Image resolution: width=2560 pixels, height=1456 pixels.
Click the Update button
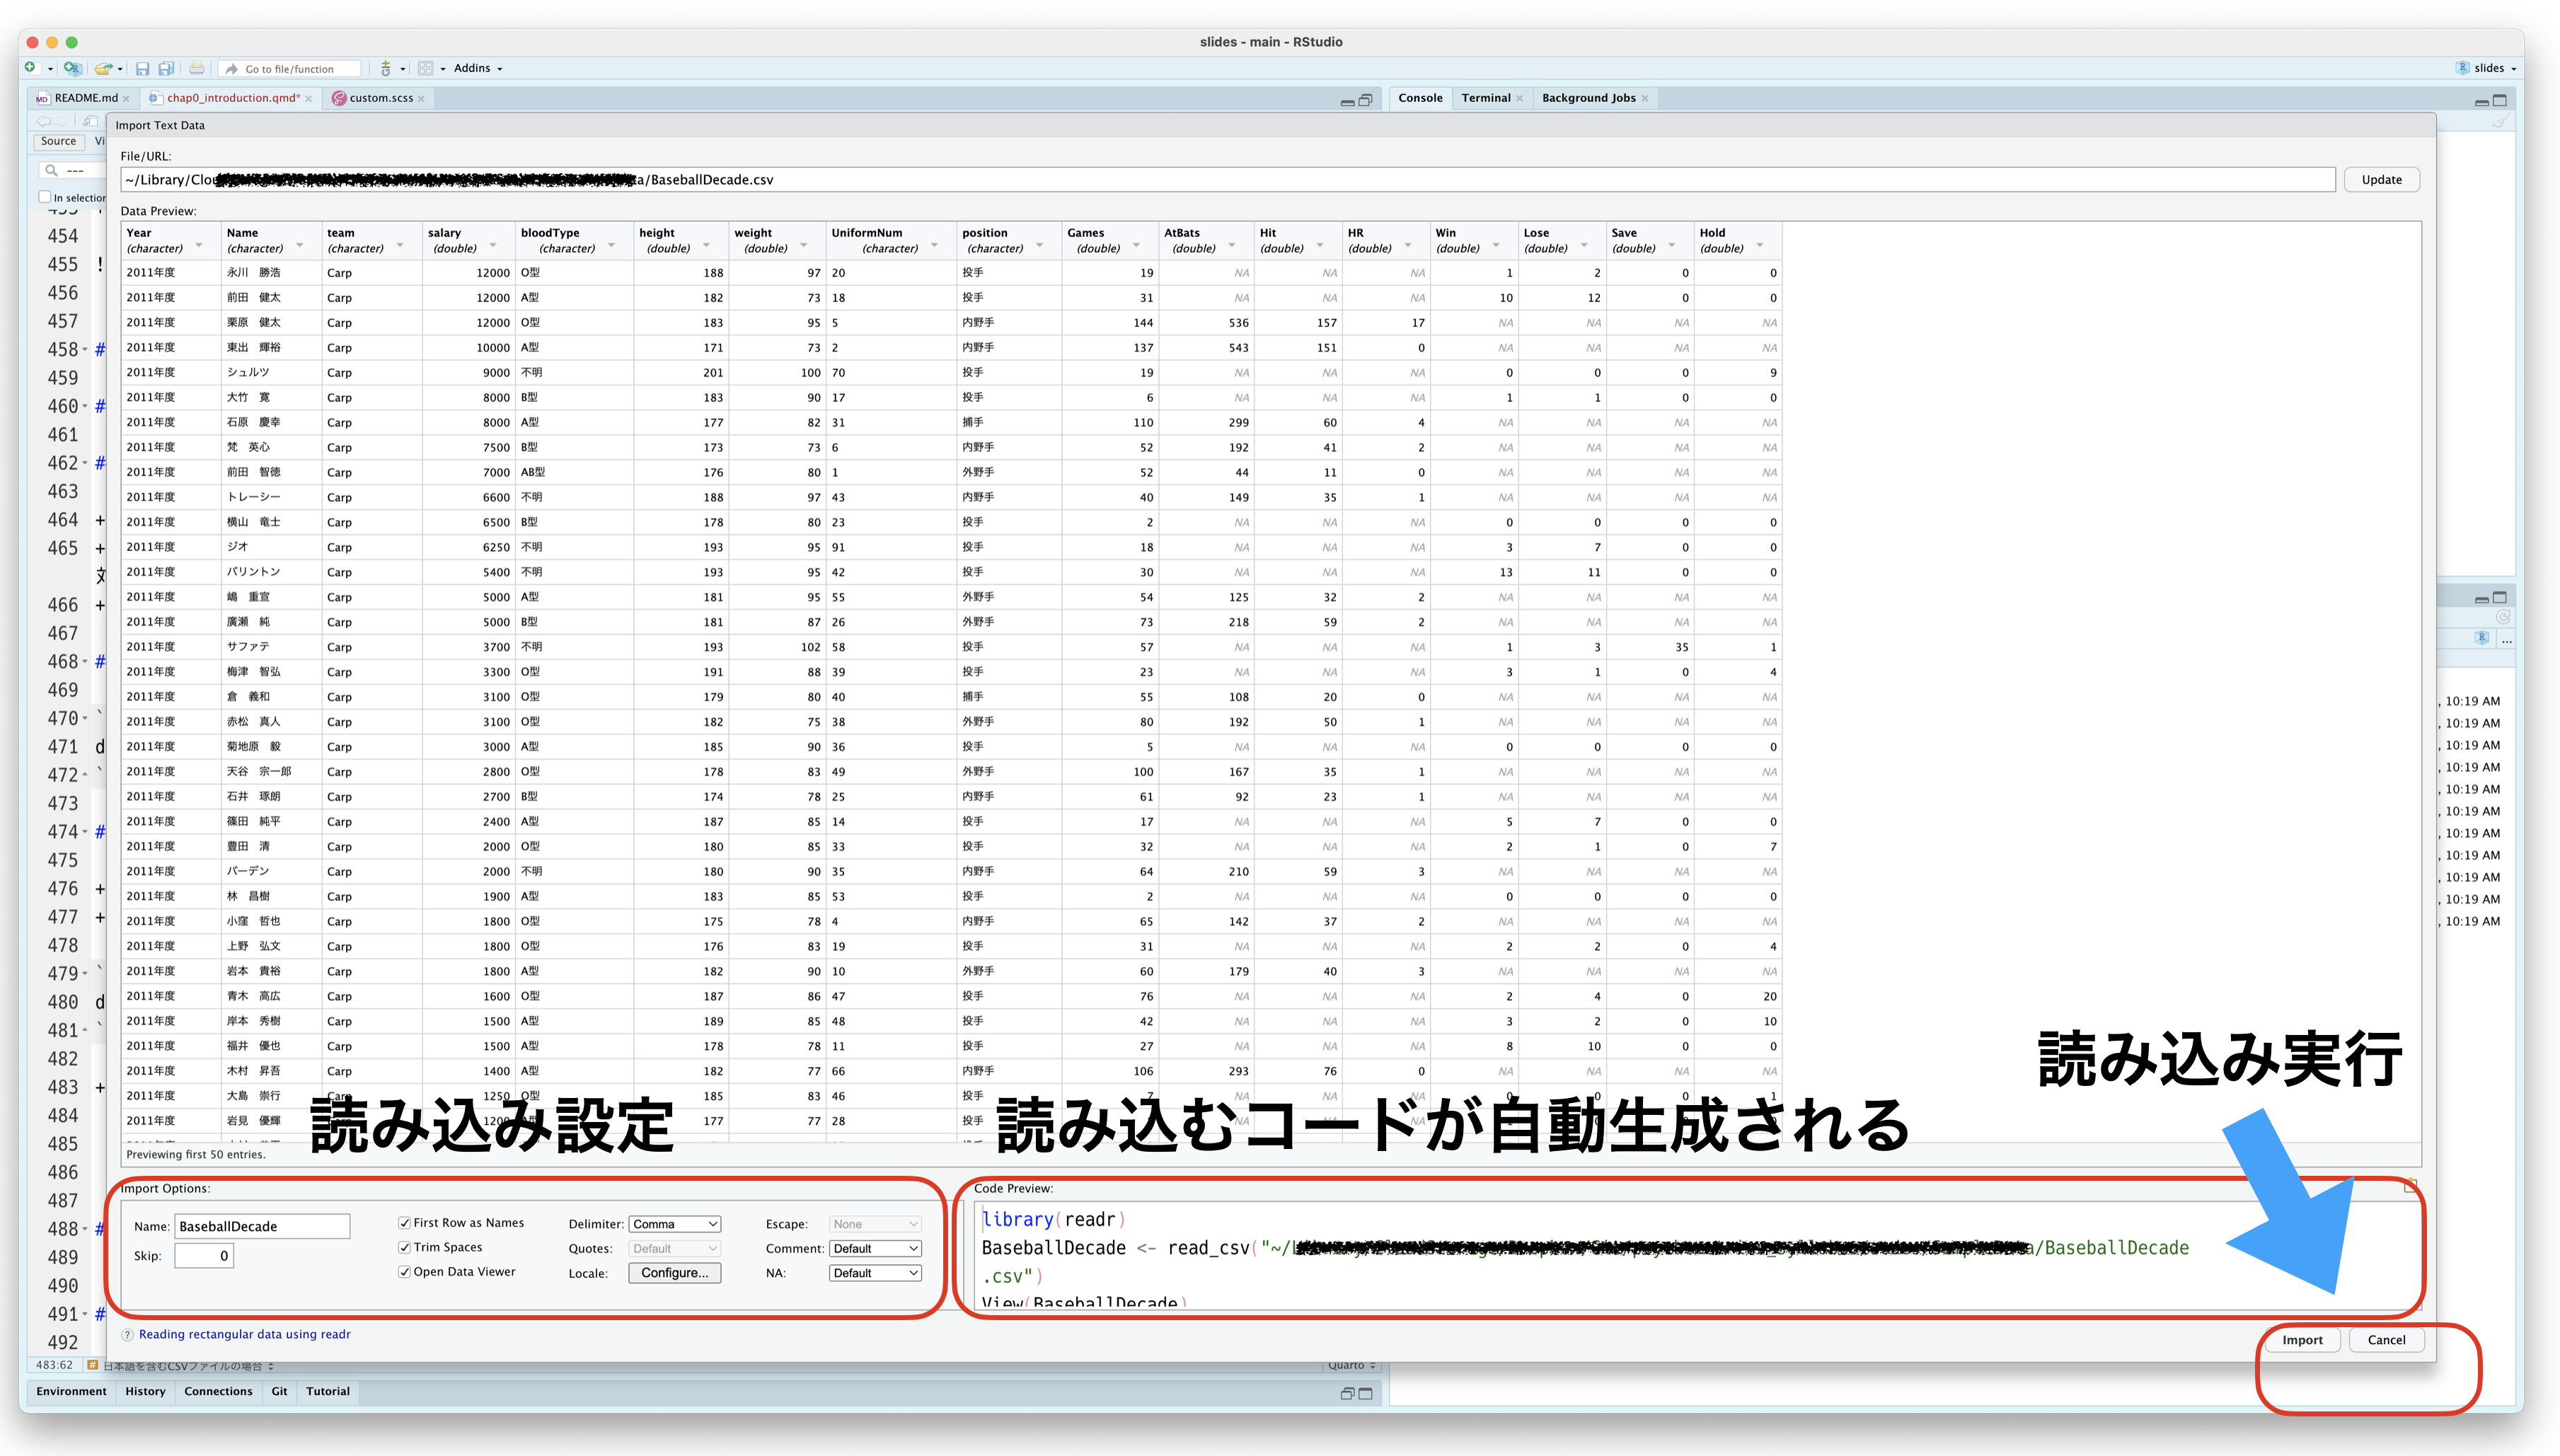coord(2381,180)
